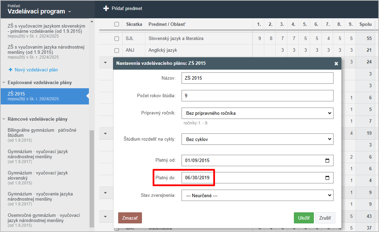
Task: Open the Prípravný ročník dropdown
Action: 257,113
